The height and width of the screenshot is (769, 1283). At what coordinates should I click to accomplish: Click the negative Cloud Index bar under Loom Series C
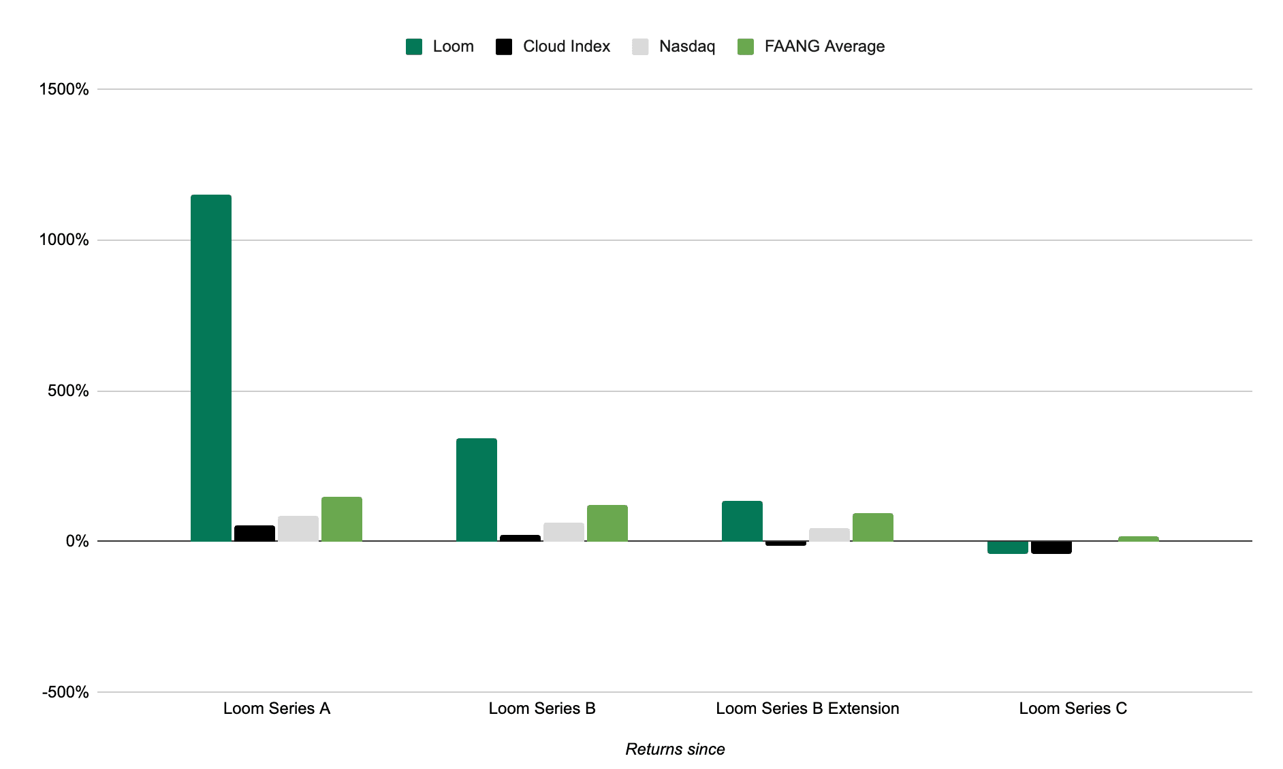coord(1053,546)
